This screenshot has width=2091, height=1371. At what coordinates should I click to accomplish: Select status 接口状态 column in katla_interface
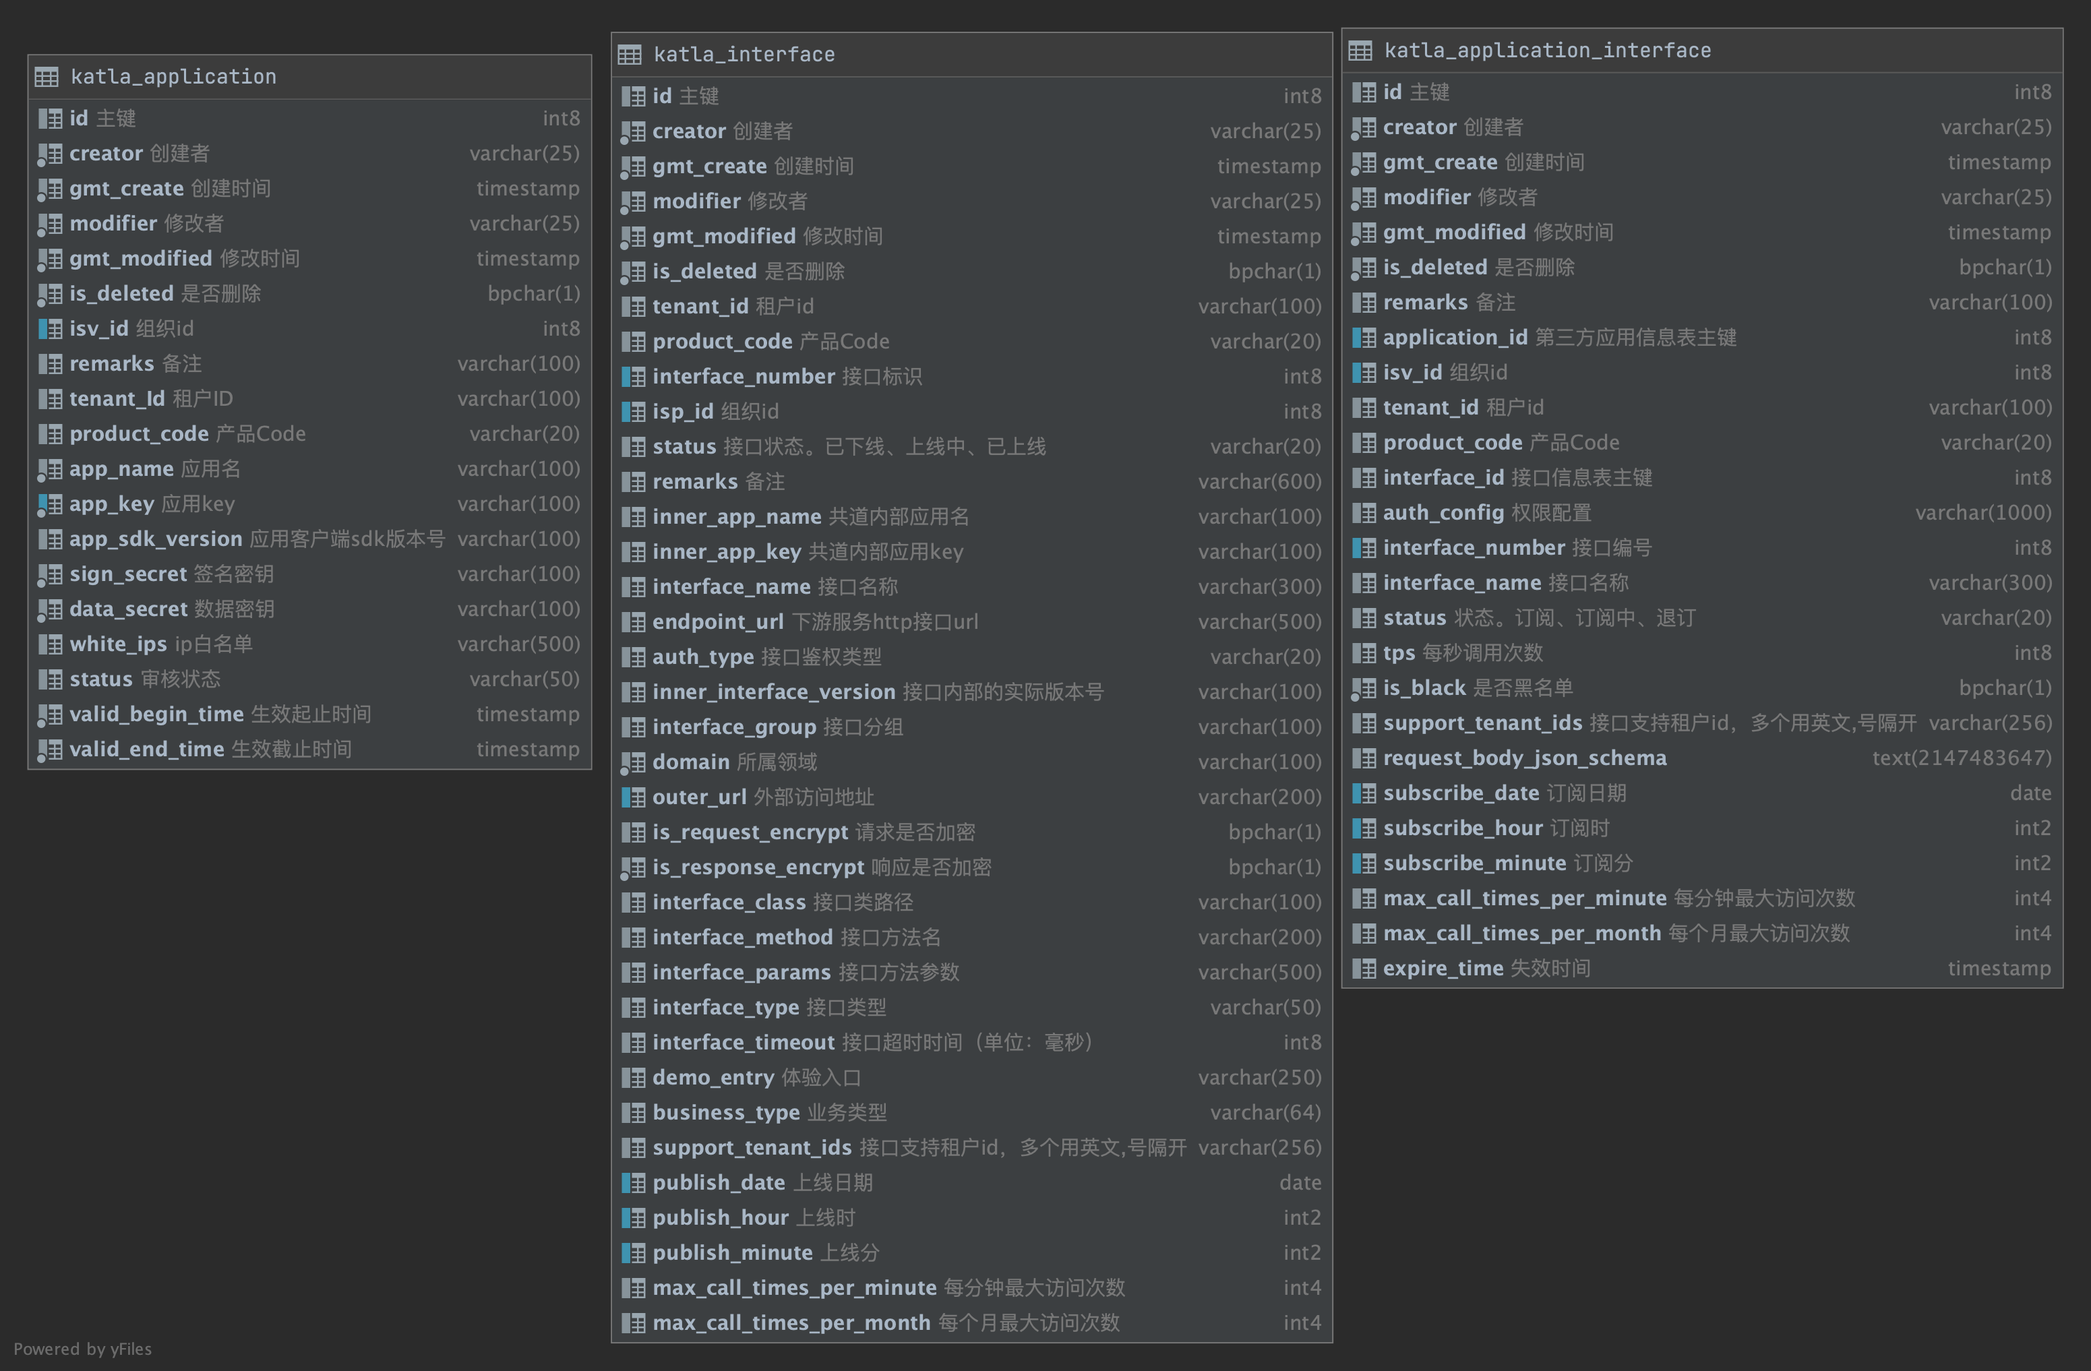click(972, 447)
